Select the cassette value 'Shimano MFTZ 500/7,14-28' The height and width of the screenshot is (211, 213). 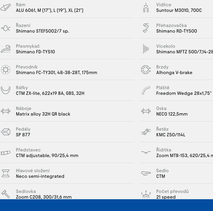pyautogui.click(x=185, y=52)
